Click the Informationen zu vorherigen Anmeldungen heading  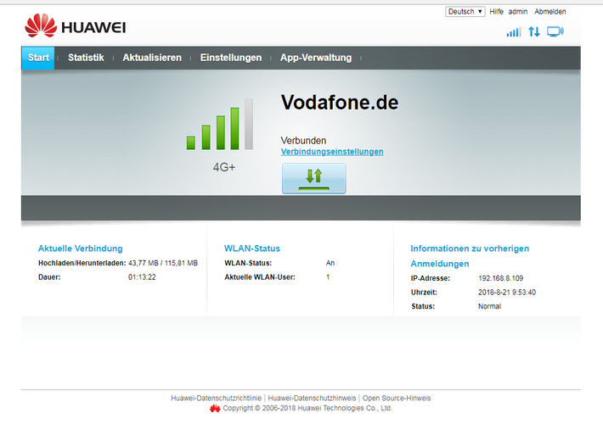click(470, 256)
